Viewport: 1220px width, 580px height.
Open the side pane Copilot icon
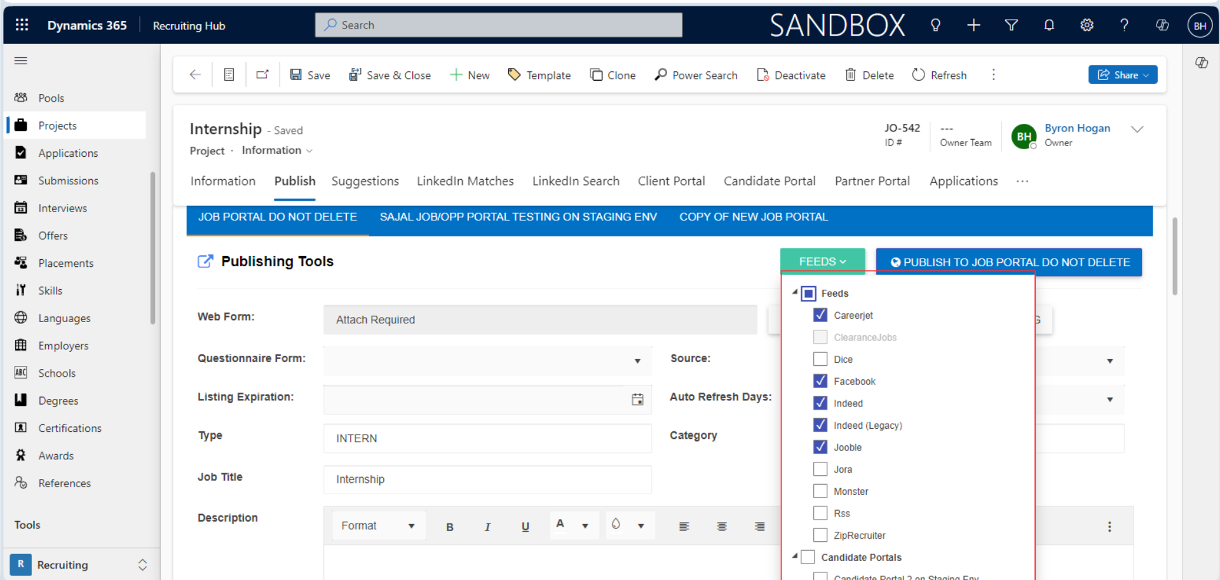(1202, 62)
